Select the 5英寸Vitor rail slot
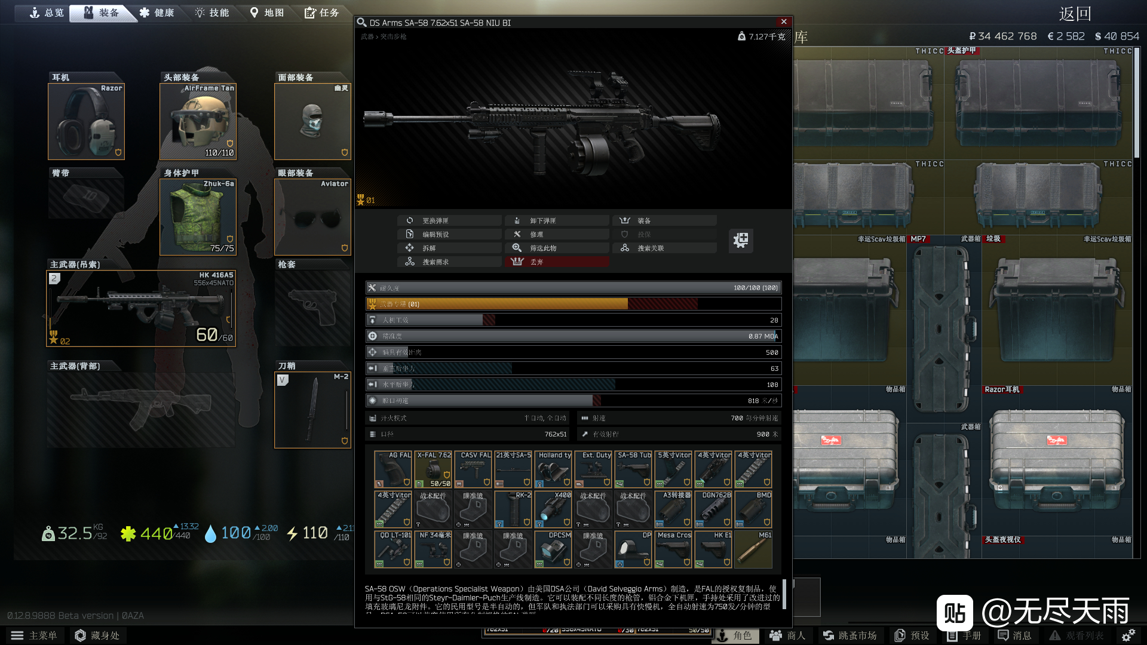 673,469
